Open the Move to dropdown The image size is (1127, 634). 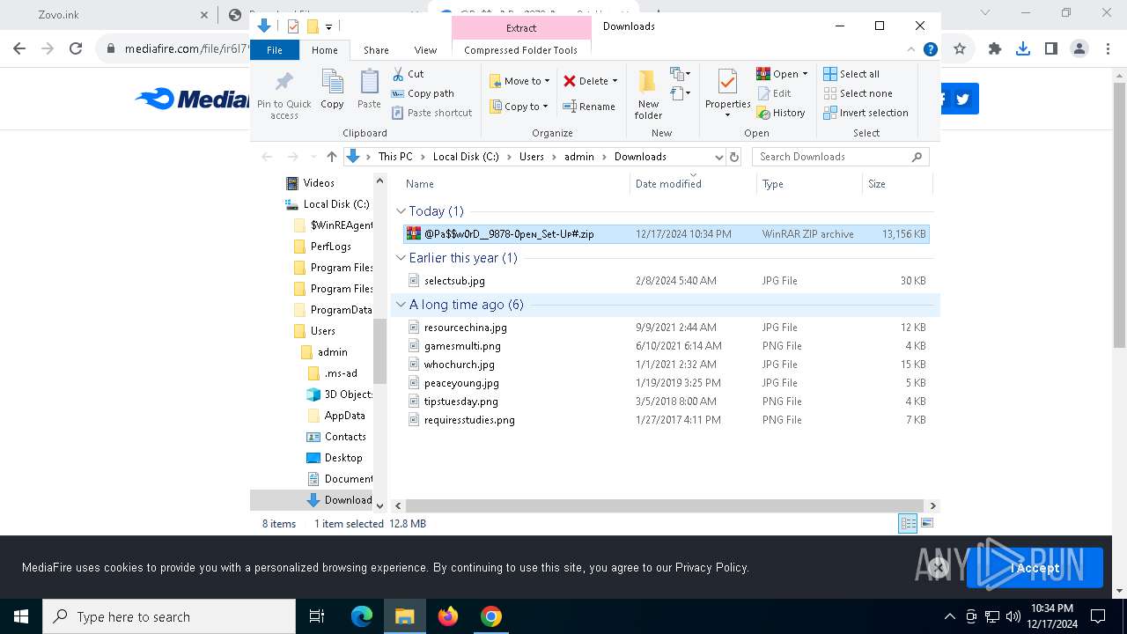[x=520, y=81]
